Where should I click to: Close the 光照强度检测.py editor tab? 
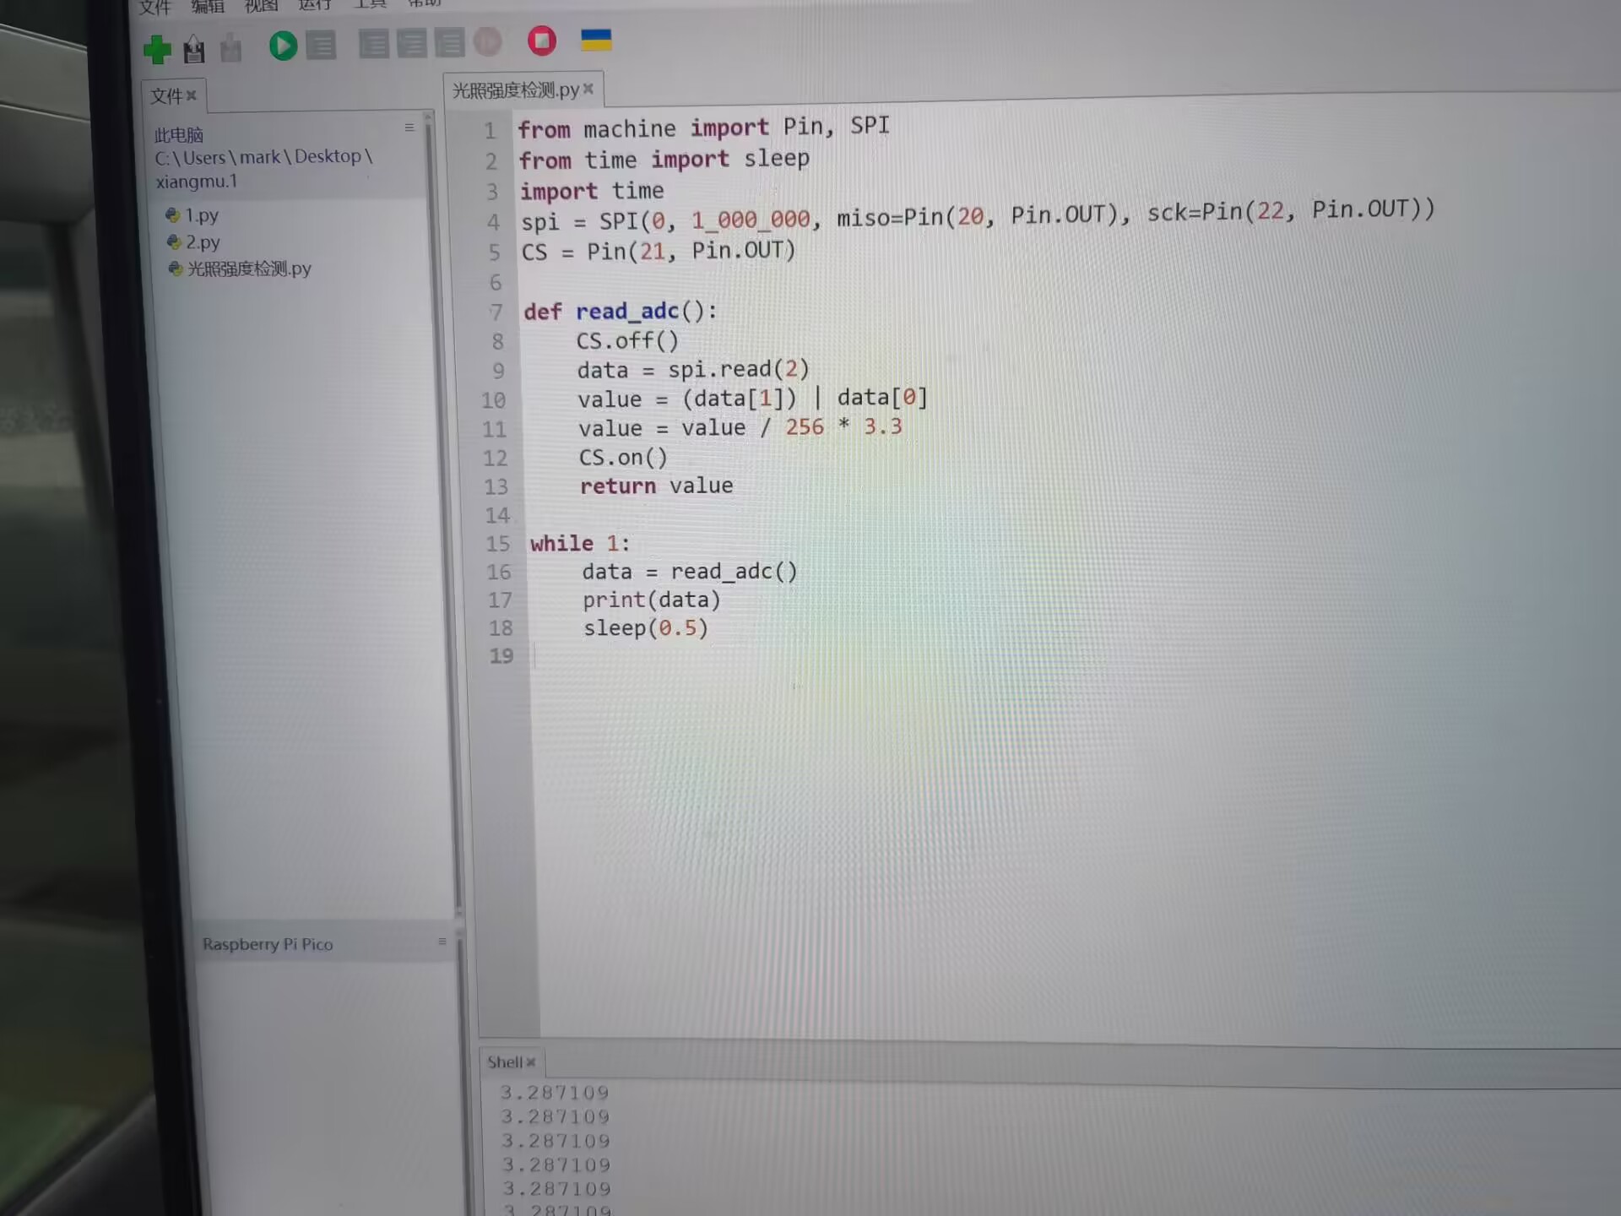coord(588,89)
